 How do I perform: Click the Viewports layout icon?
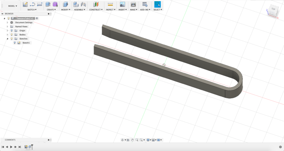(x=158, y=140)
